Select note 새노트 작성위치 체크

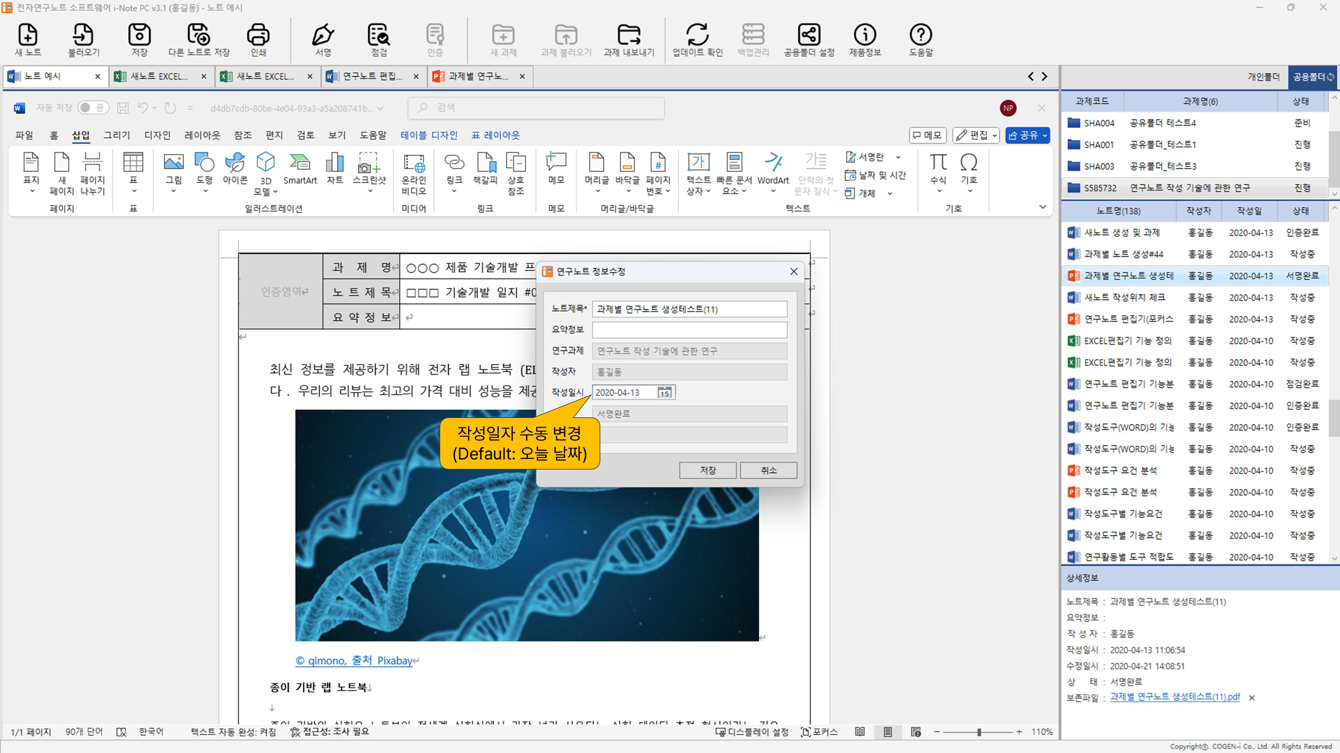[x=1194, y=297]
